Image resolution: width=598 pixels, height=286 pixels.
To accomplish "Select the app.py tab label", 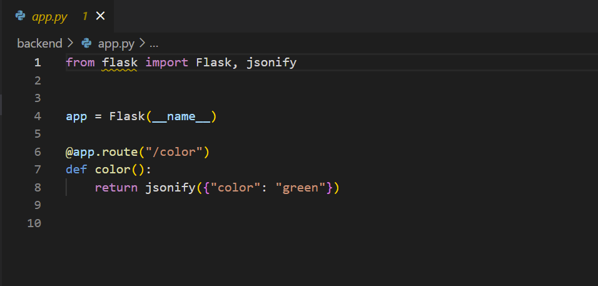I will tap(49, 16).
